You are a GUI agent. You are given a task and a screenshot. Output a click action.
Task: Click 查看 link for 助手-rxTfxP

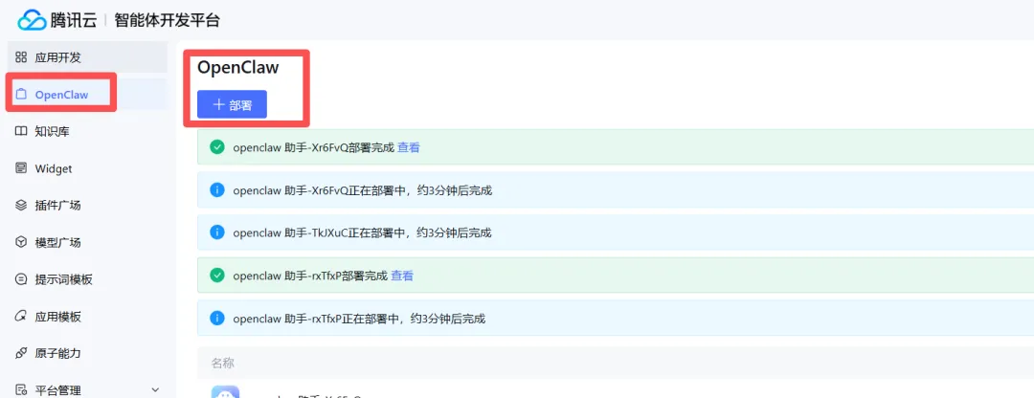tap(402, 276)
